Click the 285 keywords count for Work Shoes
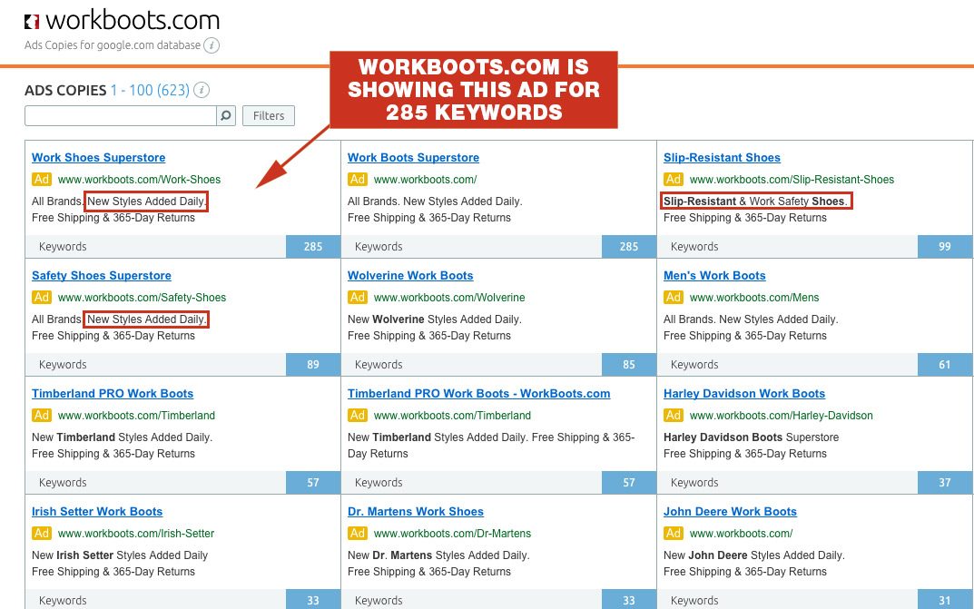The height and width of the screenshot is (609, 974). click(313, 247)
